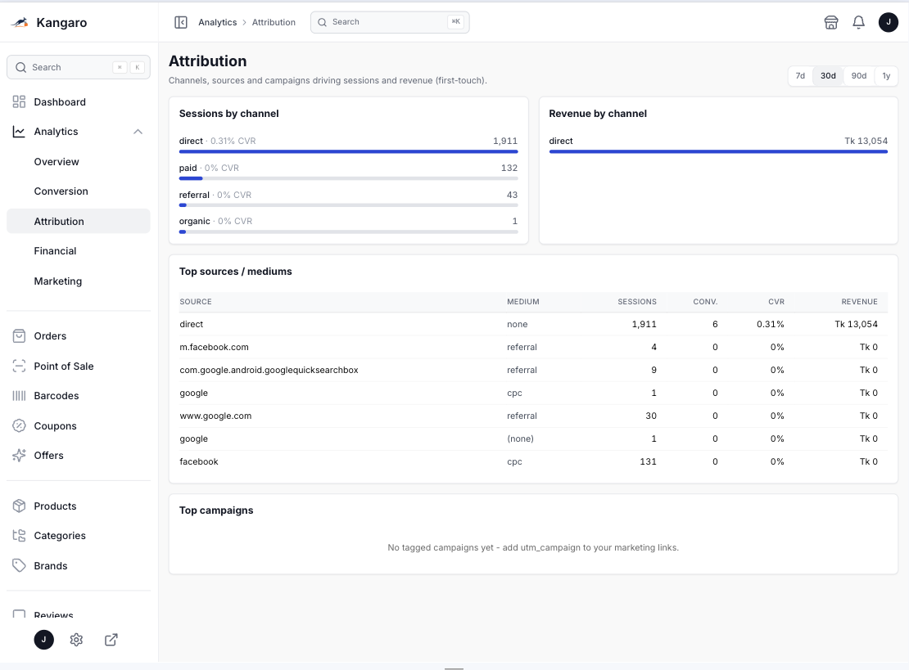
Task: Select the 30d time range
Action: 828,76
